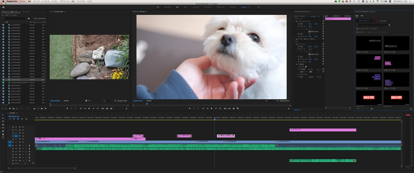The width and height of the screenshot is (414, 173).
Task: Select the first BOLD POP template thumbnail
Action: click(x=369, y=97)
